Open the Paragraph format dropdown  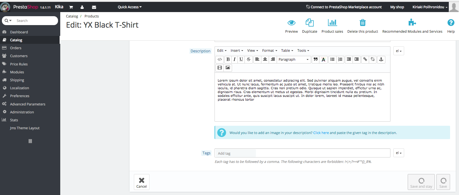pos(294,59)
